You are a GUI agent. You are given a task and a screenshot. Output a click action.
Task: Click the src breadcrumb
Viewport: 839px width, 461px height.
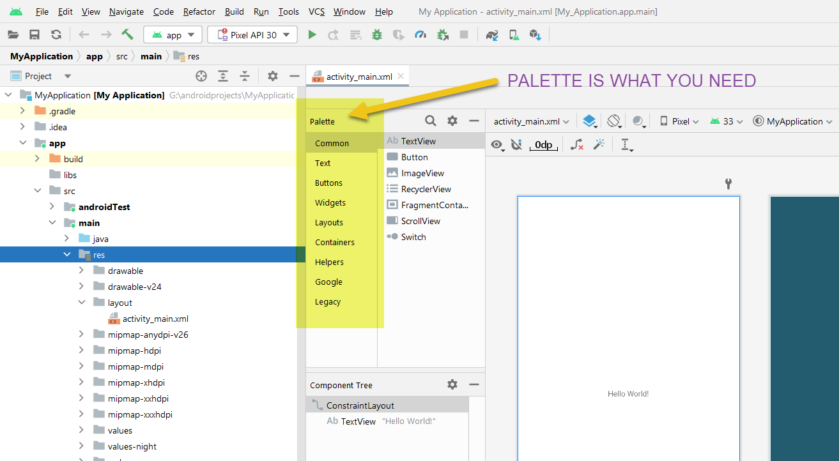click(x=121, y=56)
